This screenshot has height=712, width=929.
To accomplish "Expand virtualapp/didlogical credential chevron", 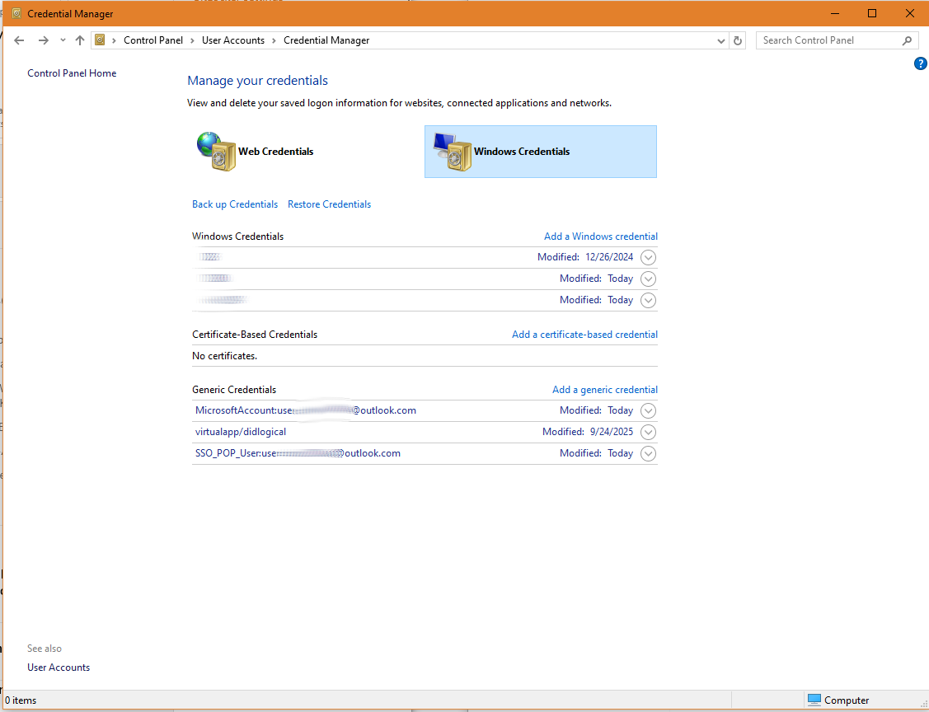I will pyautogui.click(x=648, y=433).
